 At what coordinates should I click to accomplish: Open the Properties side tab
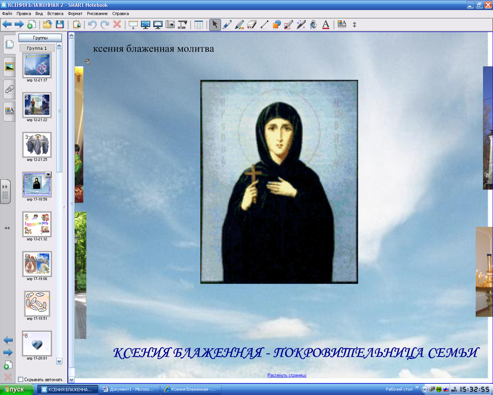(x=9, y=111)
